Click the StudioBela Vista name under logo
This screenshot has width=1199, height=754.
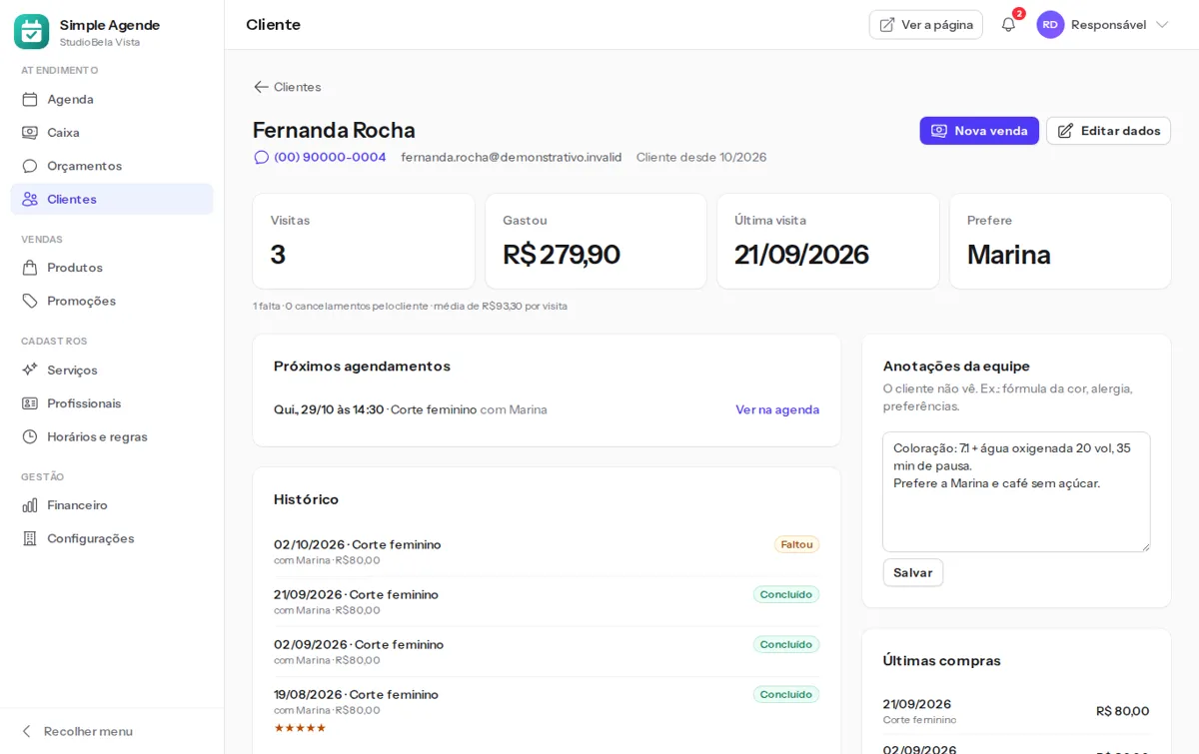pyautogui.click(x=100, y=42)
